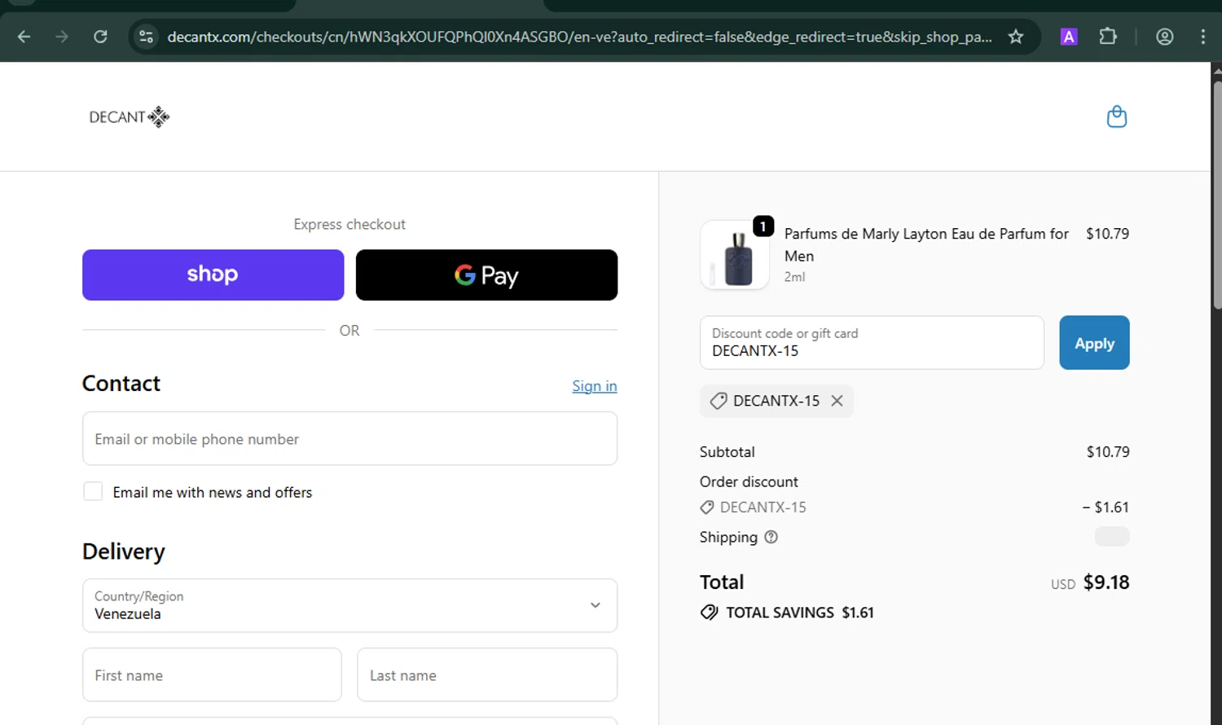Click the subtotal value $10.79
Image resolution: width=1222 pixels, height=725 pixels.
click(x=1108, y=451)
